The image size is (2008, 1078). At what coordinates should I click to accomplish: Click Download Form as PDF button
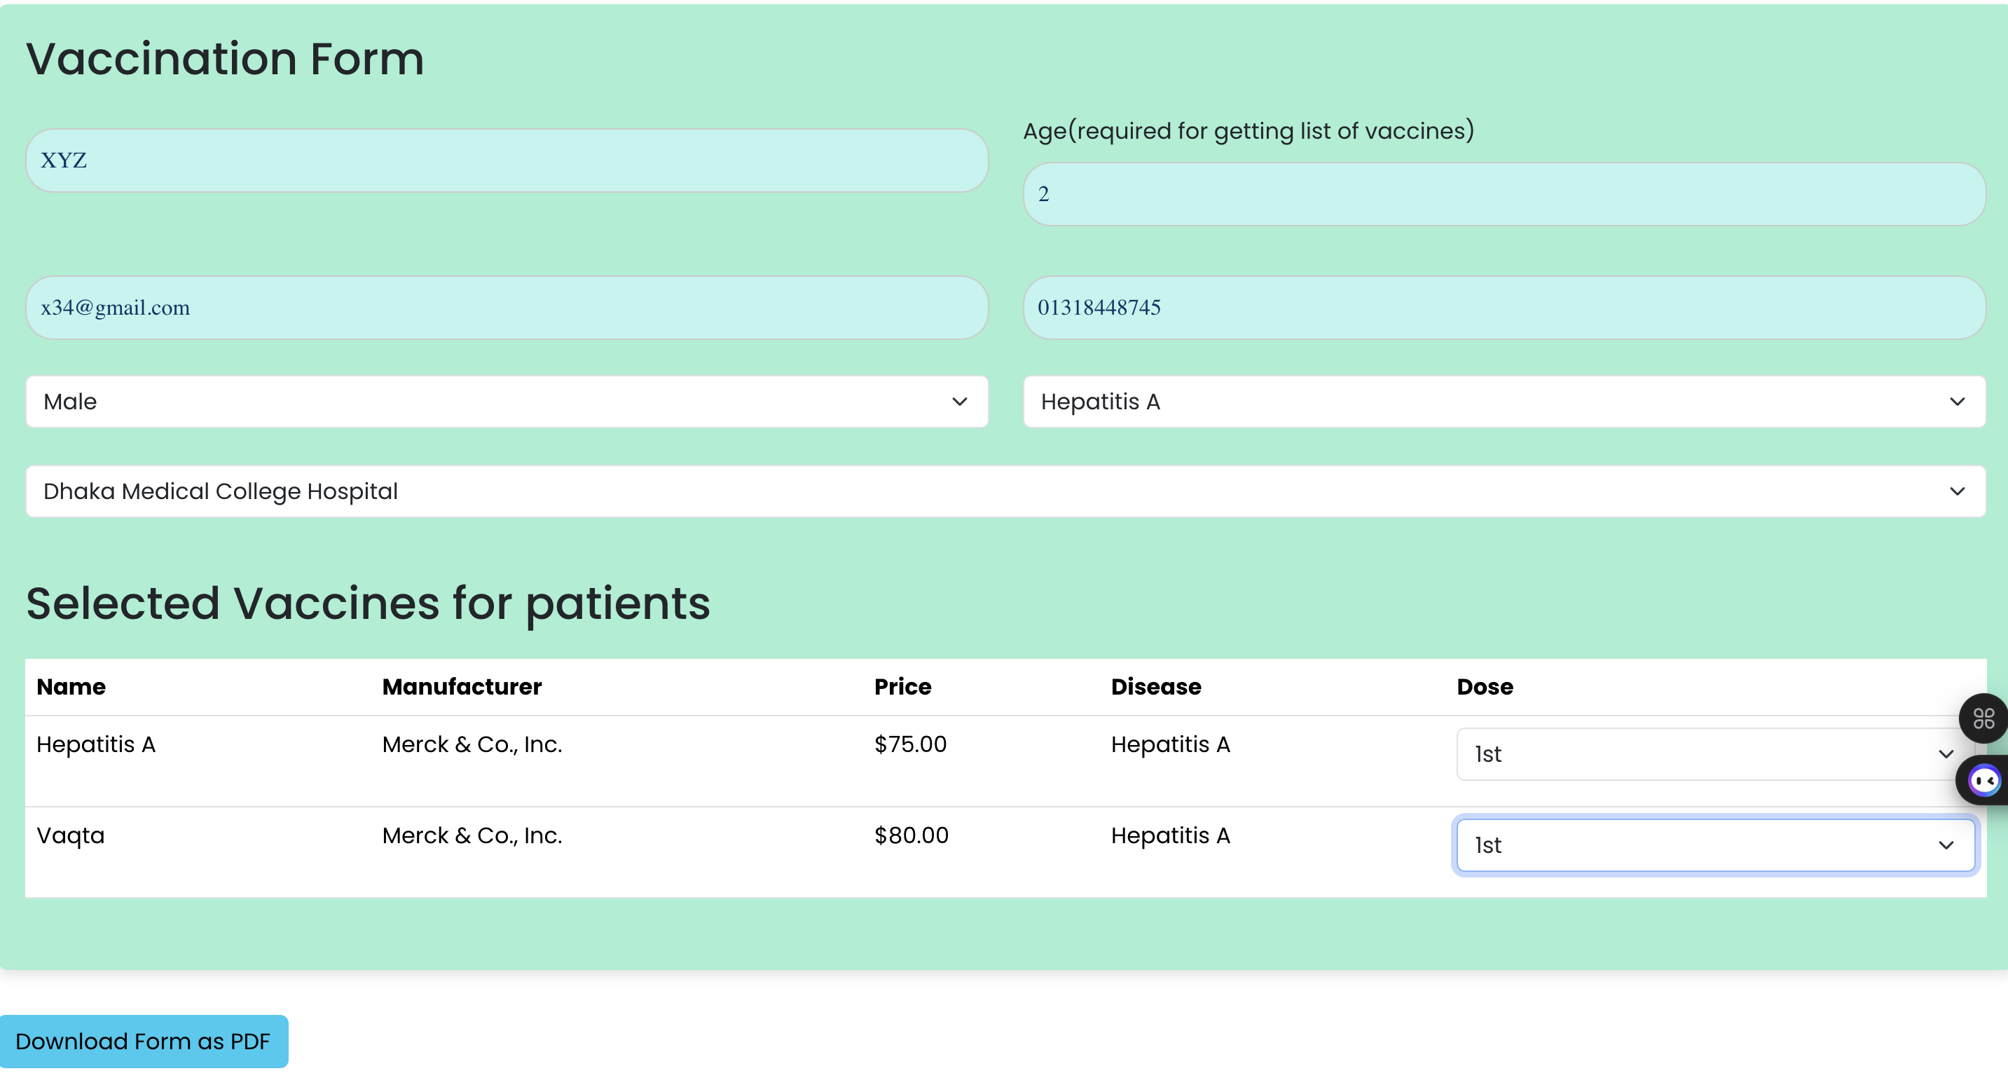[x=144, y=1042]
